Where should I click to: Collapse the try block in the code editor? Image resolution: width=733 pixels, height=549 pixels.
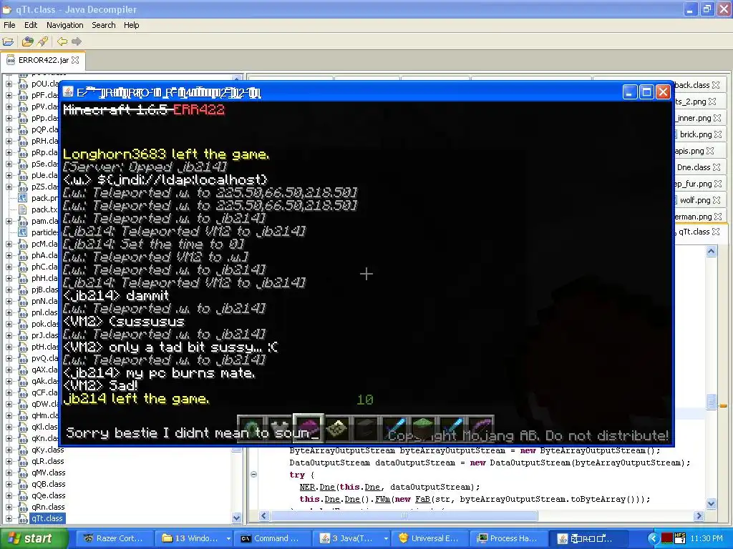click(x=254, y=475)
